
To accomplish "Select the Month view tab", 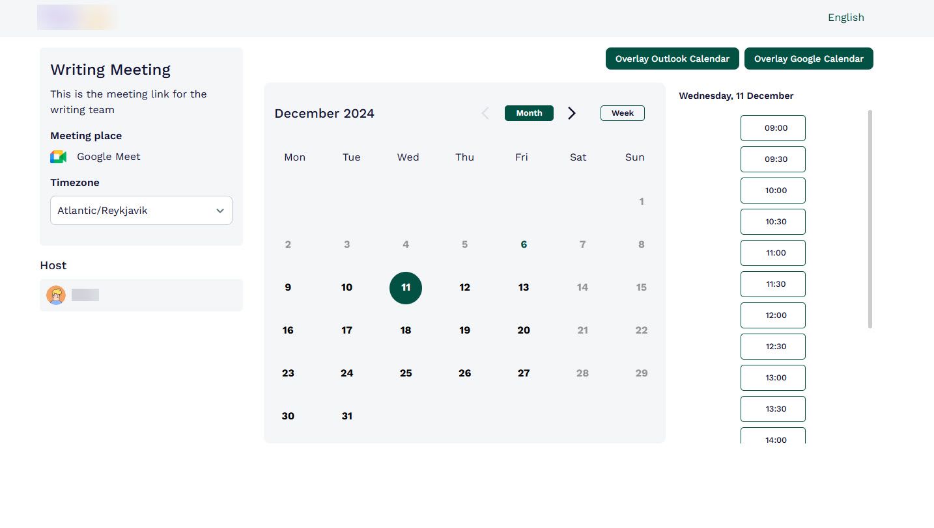I will (x=528, y=112).
